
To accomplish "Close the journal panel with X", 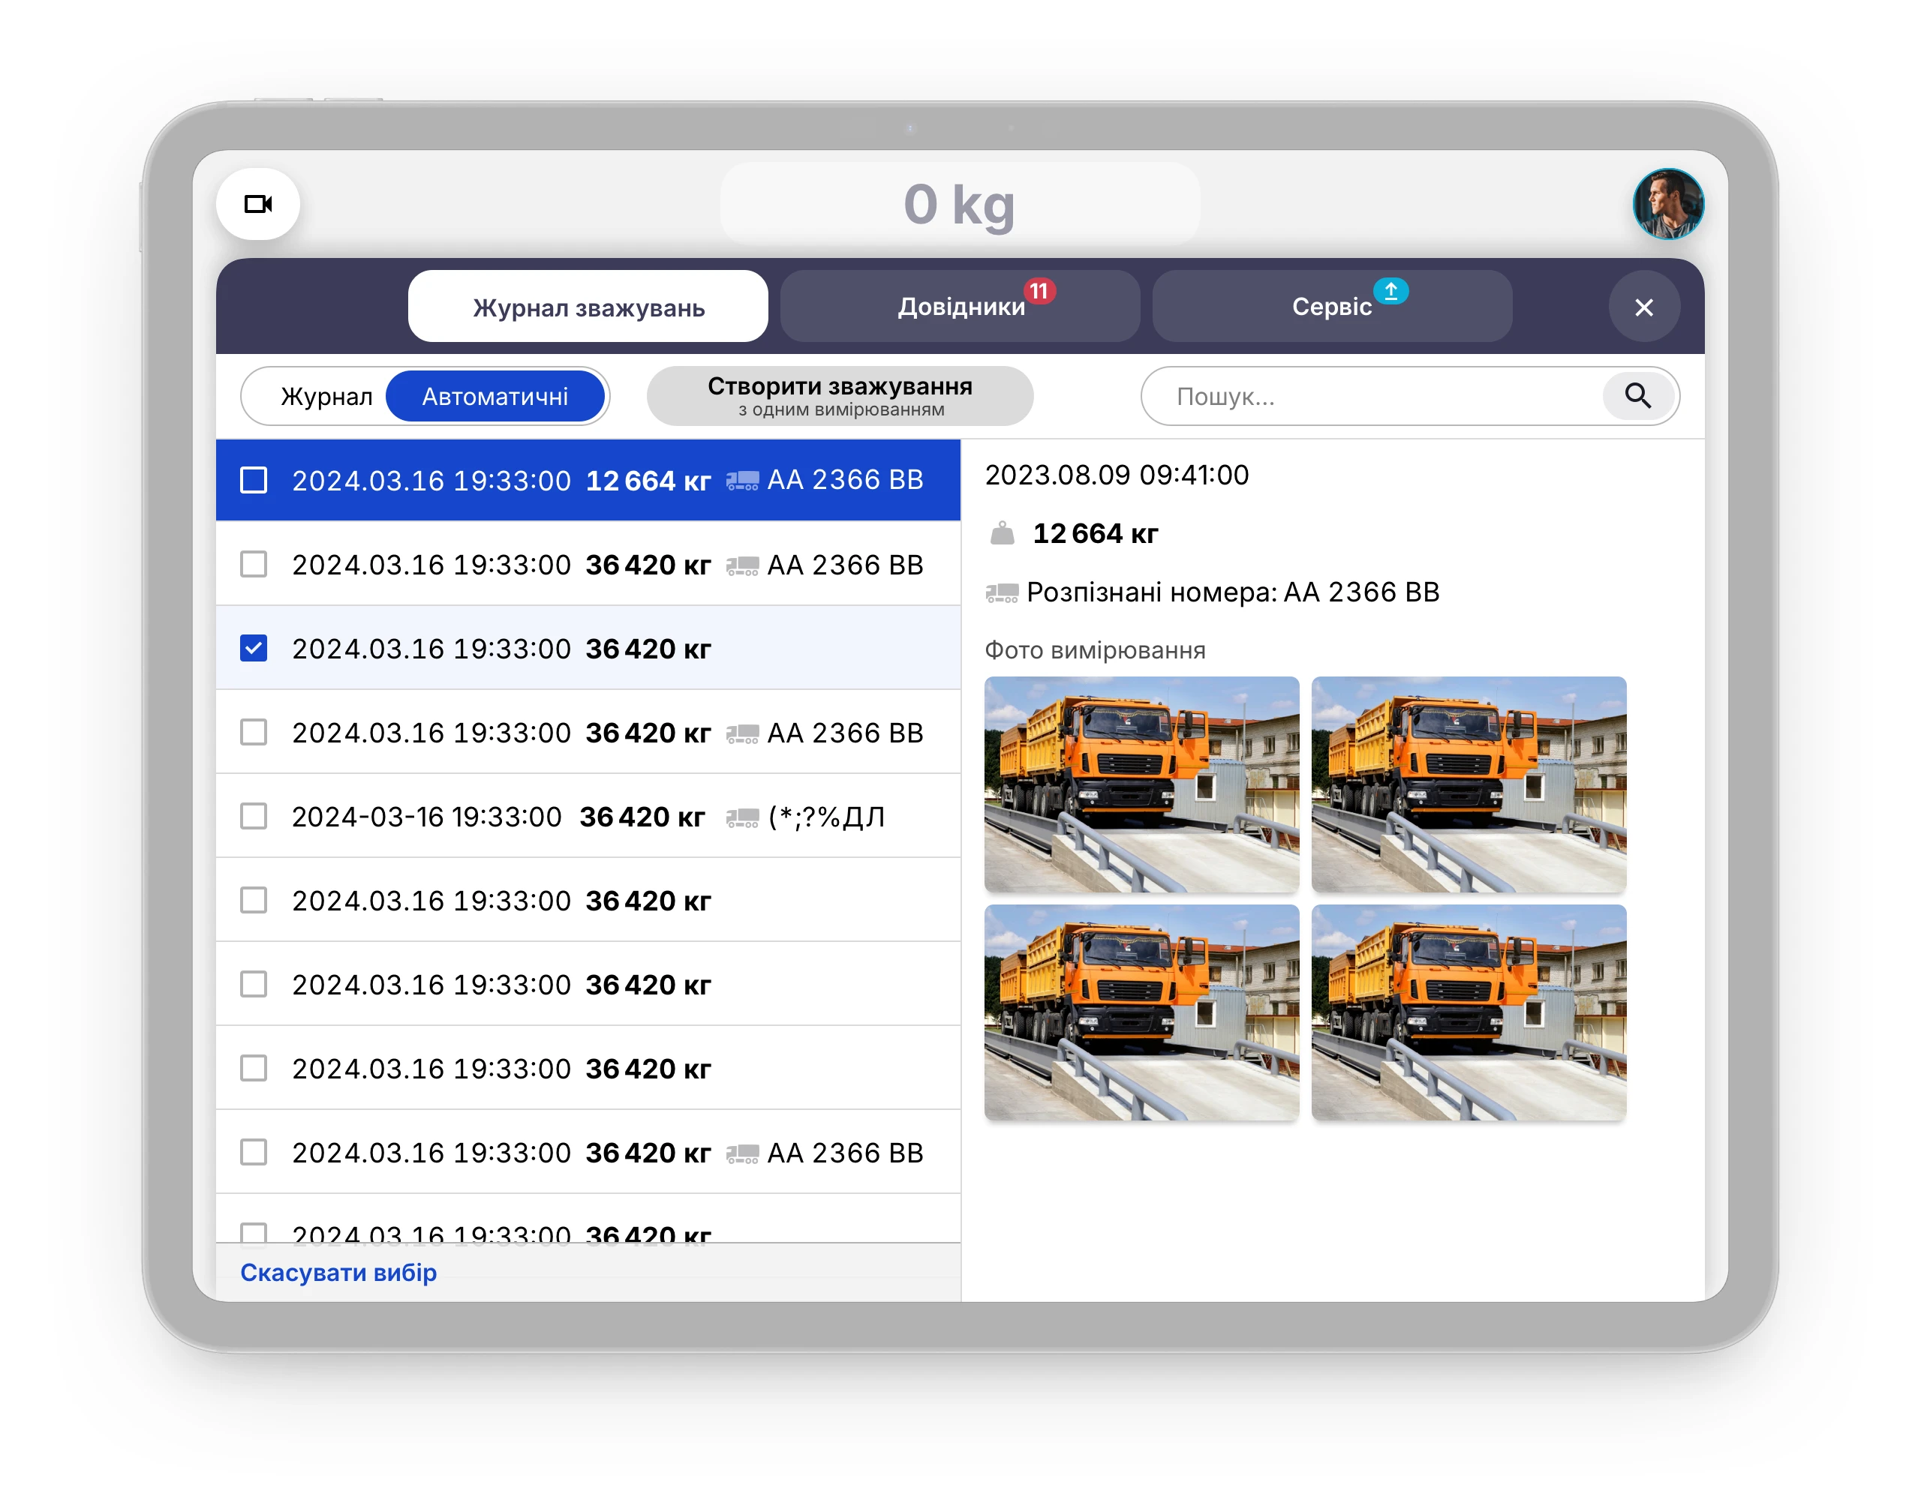I will click(x=1643, y=307).
